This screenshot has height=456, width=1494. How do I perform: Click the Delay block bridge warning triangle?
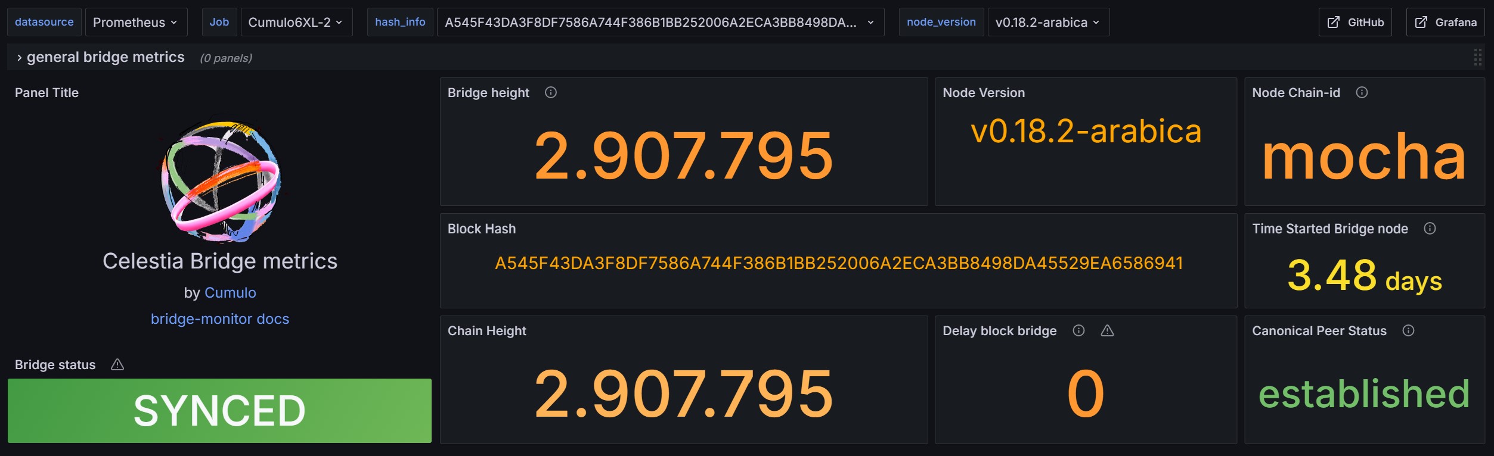[1107, 330]
